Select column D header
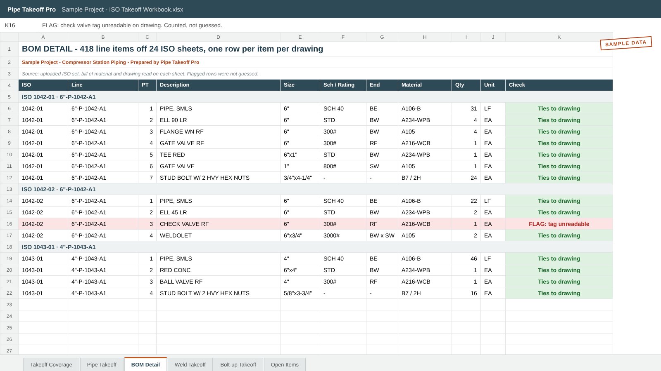661x371 pixels. click(x=218, y=37)
